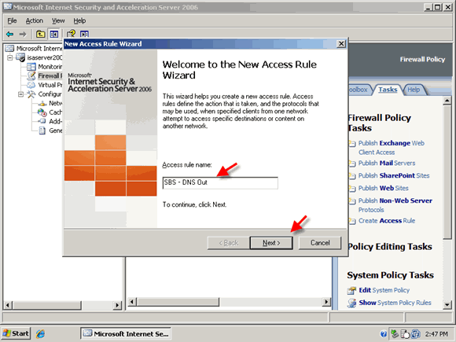The height and width of the screenshot is (342, 456).
Task: Click the Up one level folder icon
Action: (x=40, y=35)
